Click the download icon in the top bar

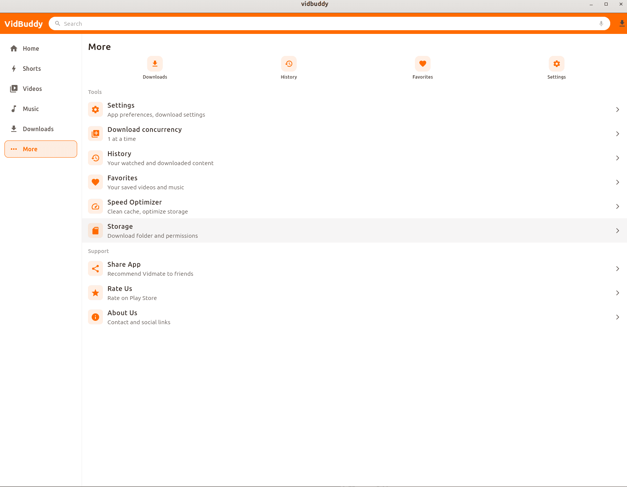(622, 23)
